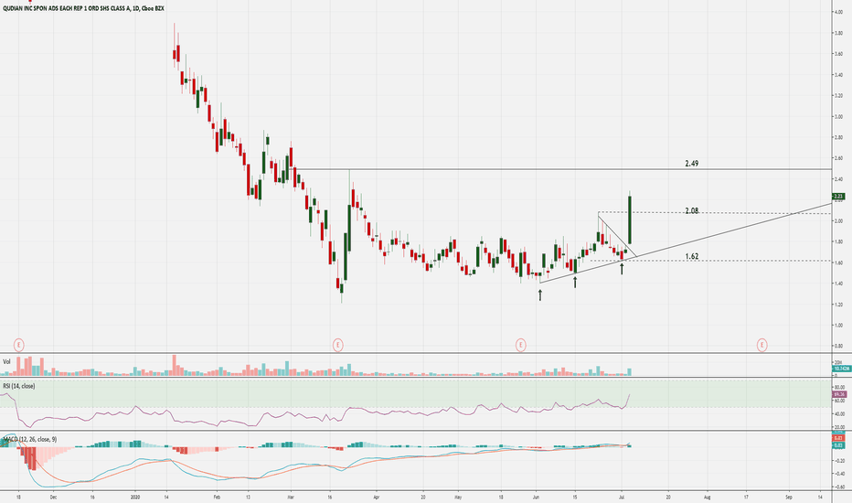Click the Jun label on the time axis
Image resolution: width=852 pixels, height=503 pixels.
537,497
